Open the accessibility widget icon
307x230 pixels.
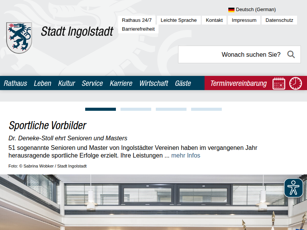[x=294, y=188]
